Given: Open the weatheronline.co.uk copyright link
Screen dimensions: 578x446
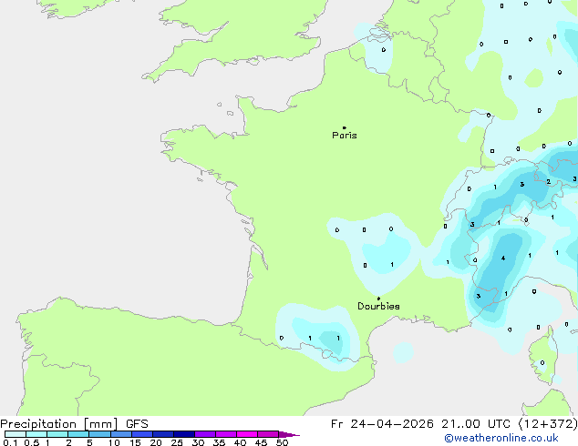Looking at the screenshot, I should [x=501, y=438].
